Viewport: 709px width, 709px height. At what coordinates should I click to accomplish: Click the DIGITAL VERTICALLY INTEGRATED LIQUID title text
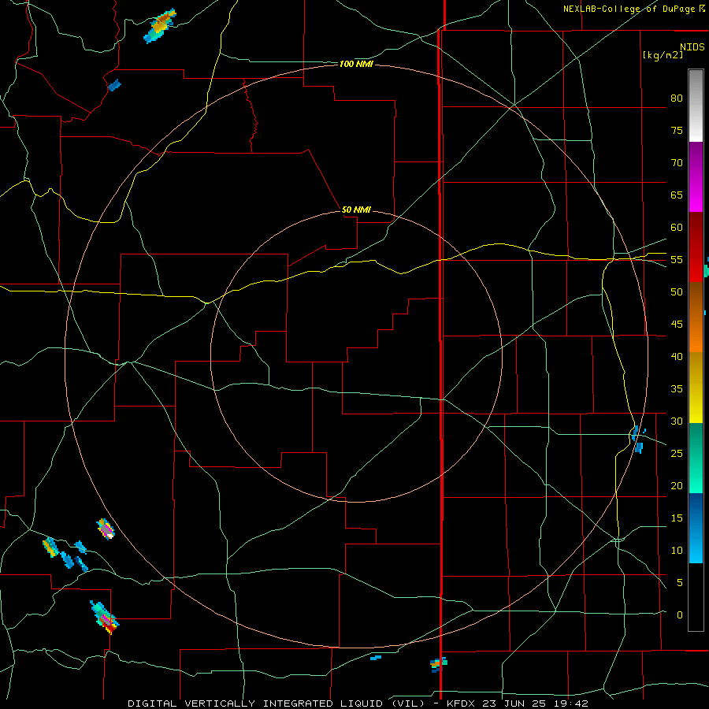(x=278, y=703)
